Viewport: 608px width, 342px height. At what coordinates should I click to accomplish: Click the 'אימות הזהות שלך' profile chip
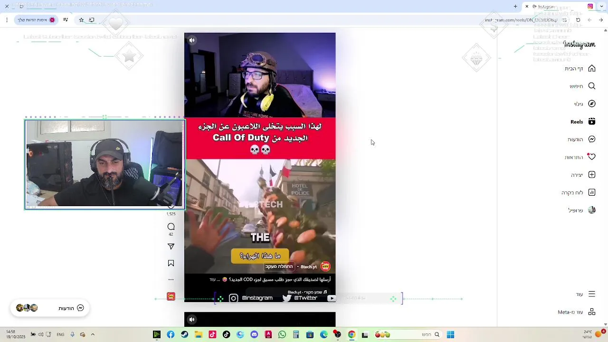(37, 20)
